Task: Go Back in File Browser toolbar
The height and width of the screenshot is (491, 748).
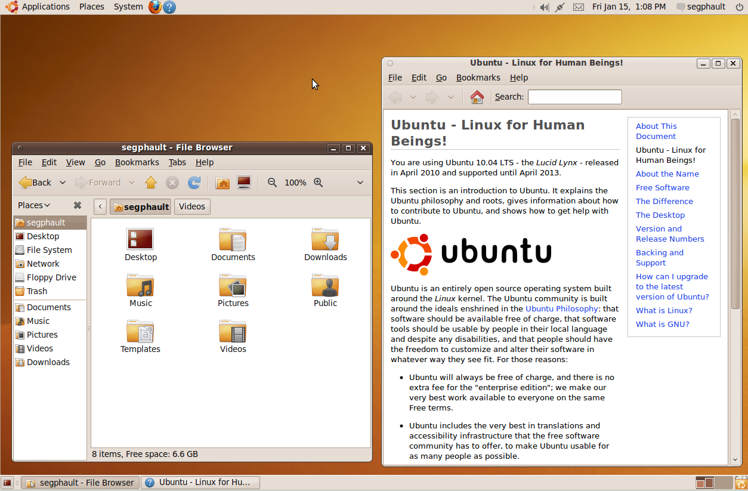Action: pyautogui.click(x=35, y=183)
